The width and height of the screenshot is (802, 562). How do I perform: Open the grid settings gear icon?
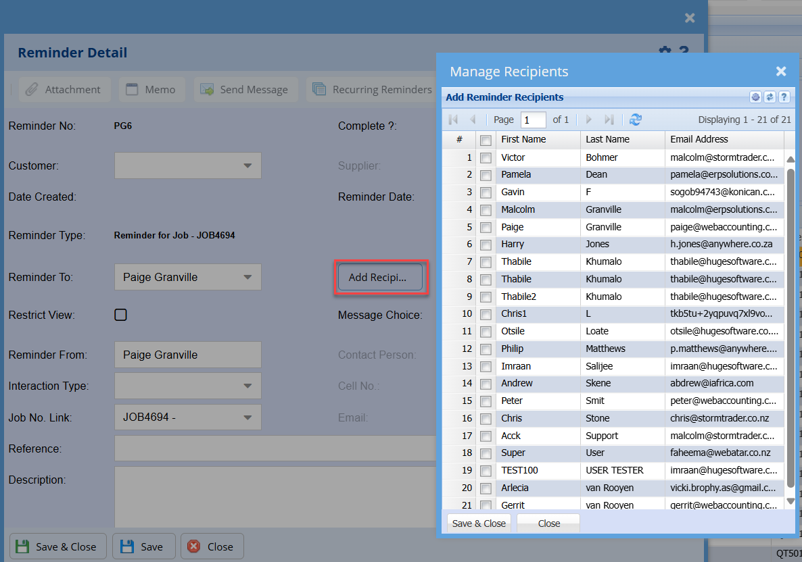point(755,97)
